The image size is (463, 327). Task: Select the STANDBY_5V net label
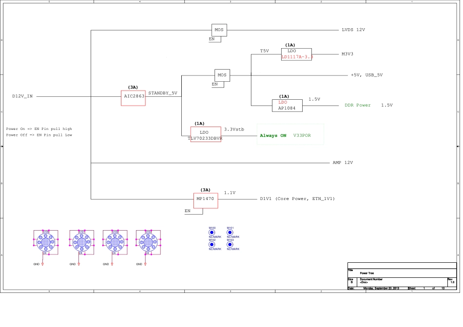(163, 93)
